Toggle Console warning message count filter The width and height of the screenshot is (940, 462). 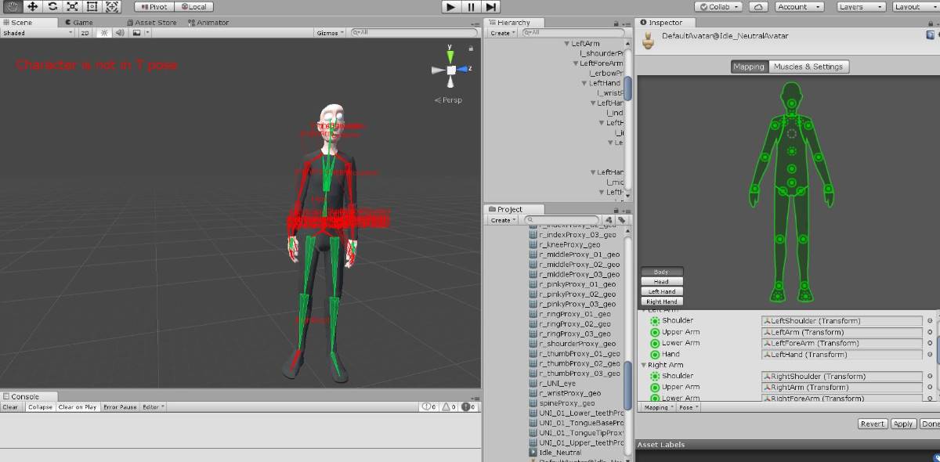(x=449, y=407)
